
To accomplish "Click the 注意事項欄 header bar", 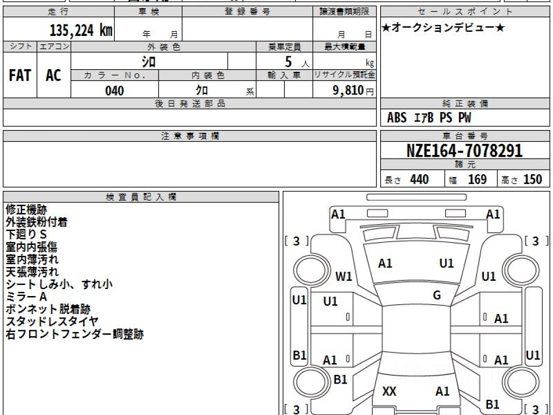I will click(x=189, y=136).
